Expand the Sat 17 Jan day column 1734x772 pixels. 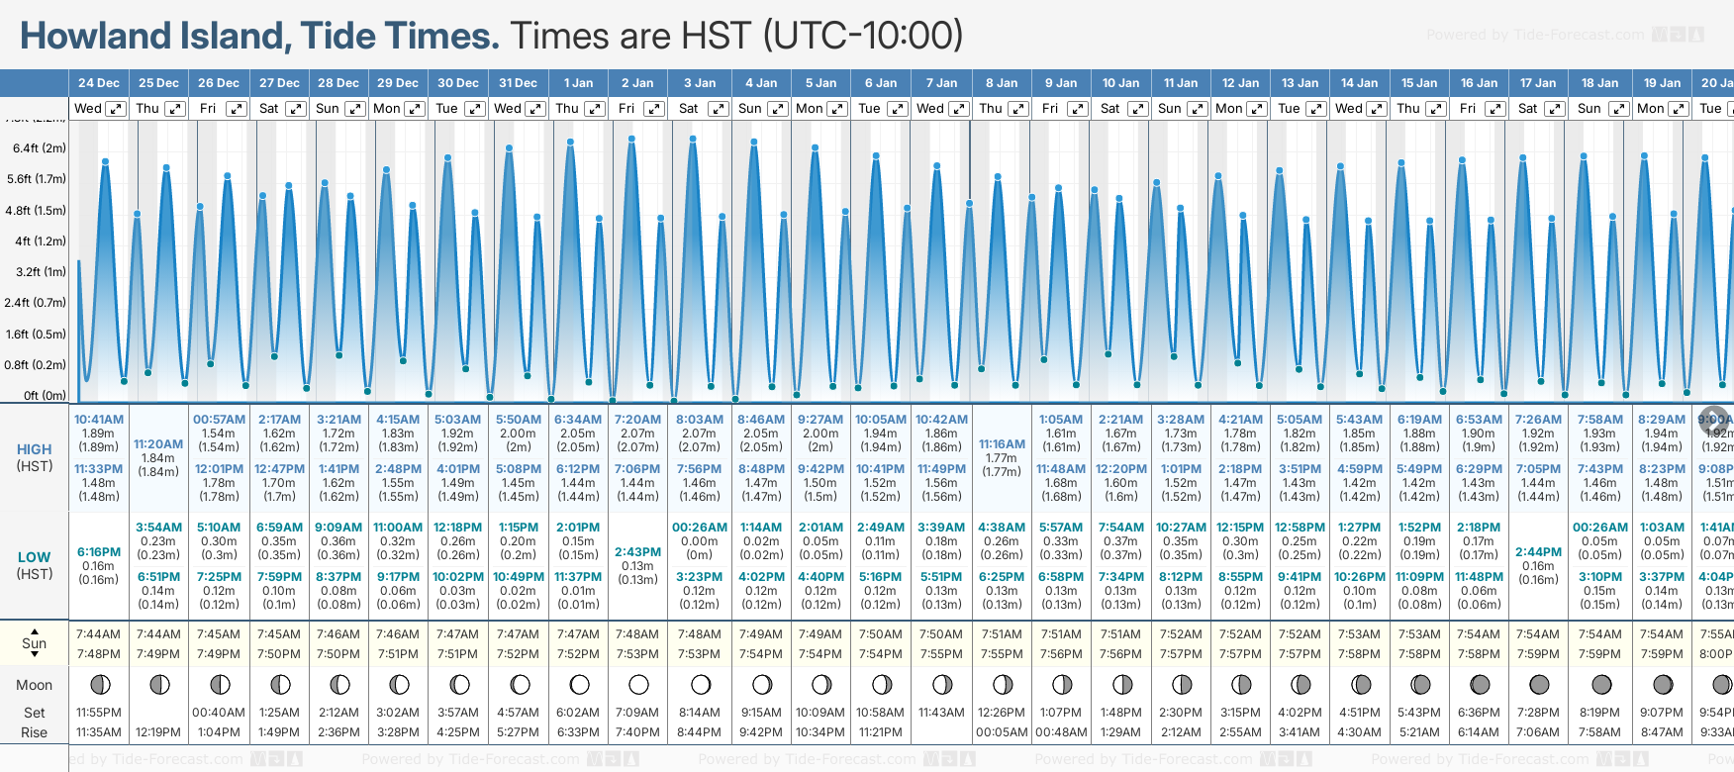coord(1555,109)
